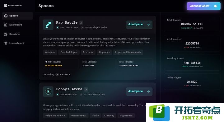
Task: Click the 769863.05 ETH total rewards value
Action: tap(128, 66)
